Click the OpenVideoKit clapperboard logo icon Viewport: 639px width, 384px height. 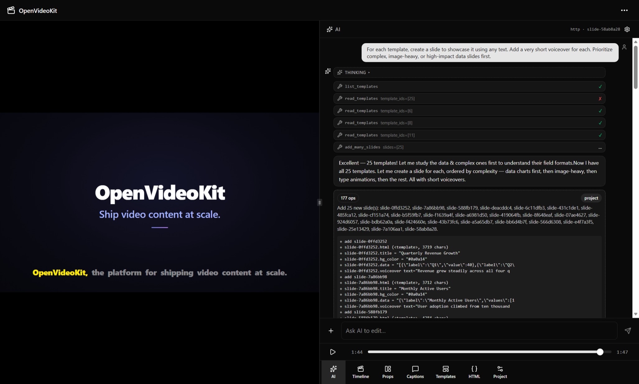click(x=11, y=10)
